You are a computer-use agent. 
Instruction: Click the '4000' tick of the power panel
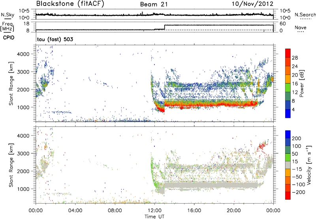pyautogui.click(x=23, y=54)
